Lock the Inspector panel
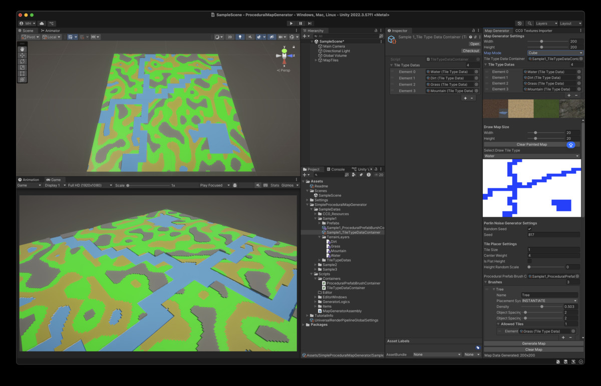This screenshot has width=601, height=386. [474, 31]
